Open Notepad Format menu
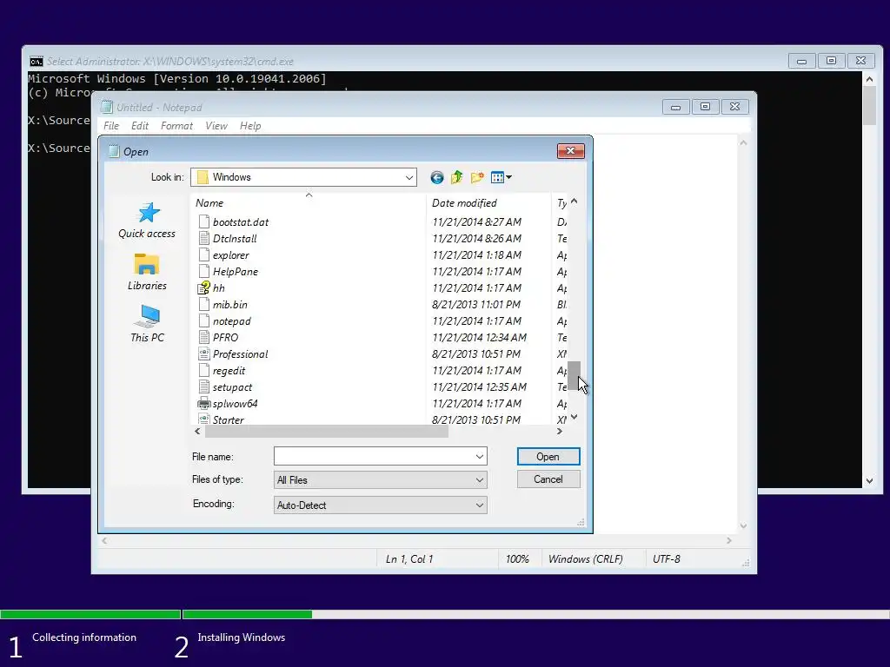Image resolution: width=890 pixels, height=667 pixels. [x=176, y=126]
